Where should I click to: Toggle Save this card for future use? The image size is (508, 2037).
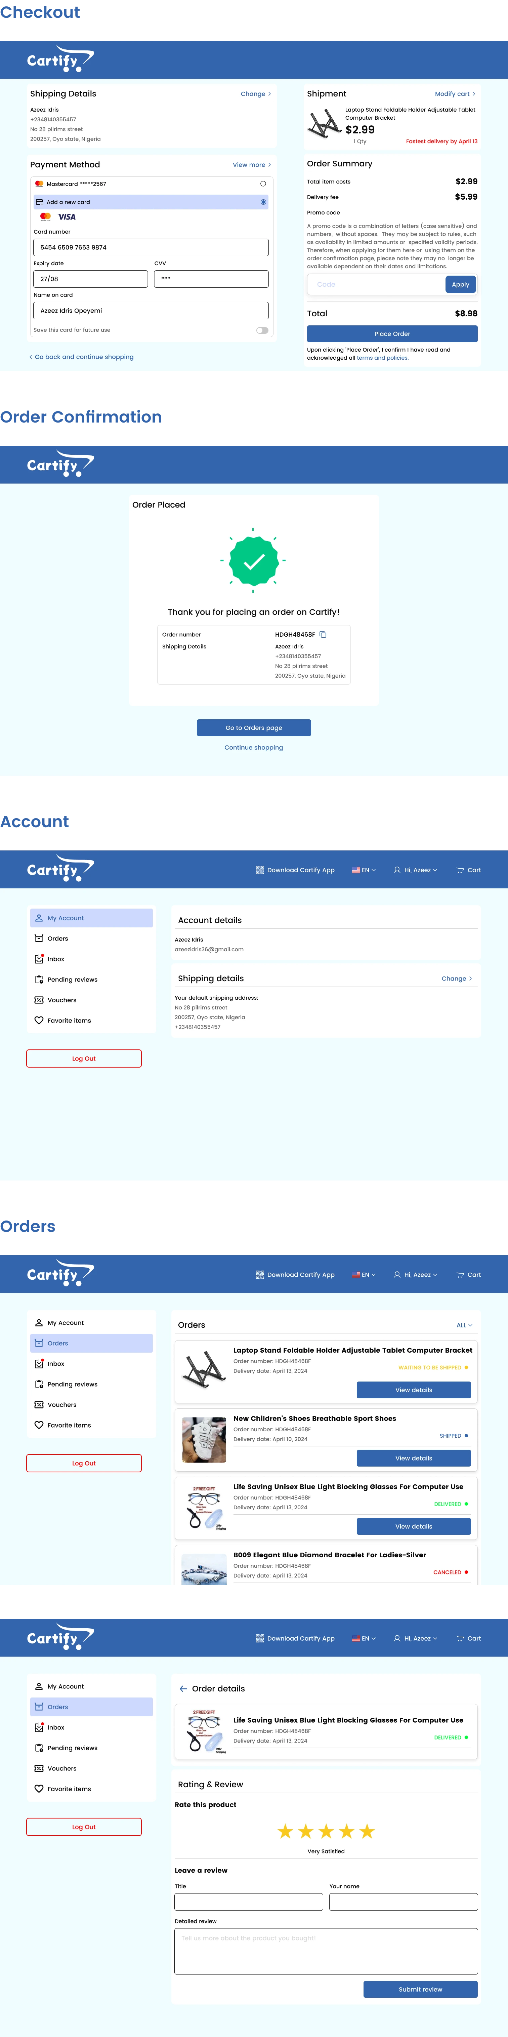[262, 330]
